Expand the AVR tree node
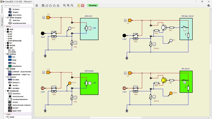The width and height of the screenshot is (212, 119). [x=6, y=29]
